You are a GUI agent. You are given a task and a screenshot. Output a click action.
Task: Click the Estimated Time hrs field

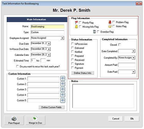[33, 60]
